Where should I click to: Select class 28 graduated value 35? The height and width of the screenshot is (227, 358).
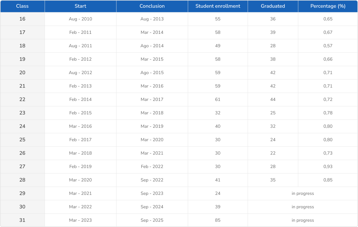point(273,180)
